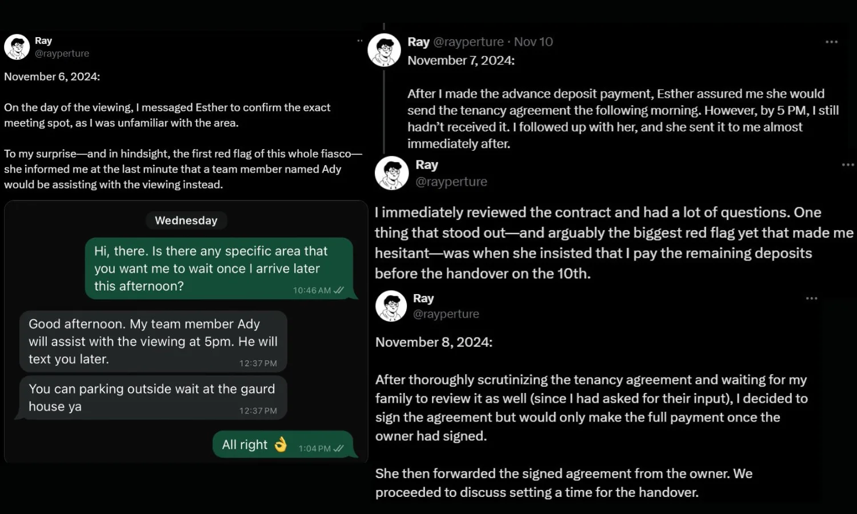
Task: Open the more options menu on November 6 tweet
Action: click(x=360, y=41)
